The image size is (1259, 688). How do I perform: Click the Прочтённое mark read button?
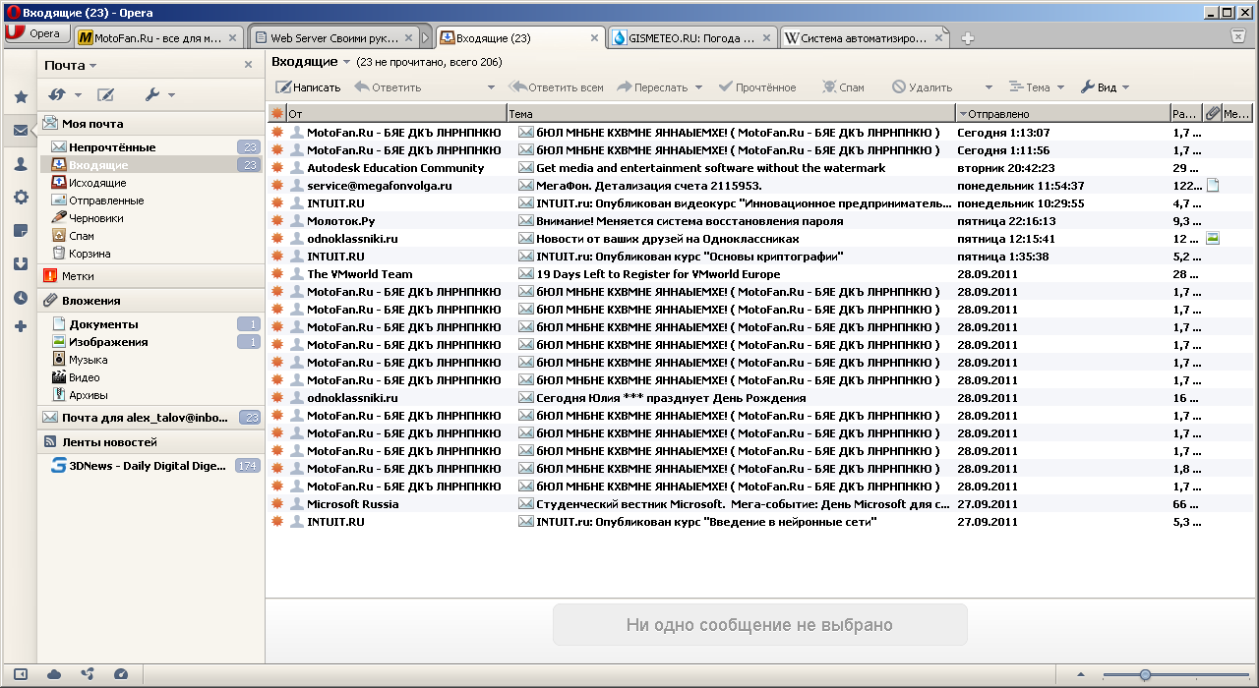(x=757, y=87)
